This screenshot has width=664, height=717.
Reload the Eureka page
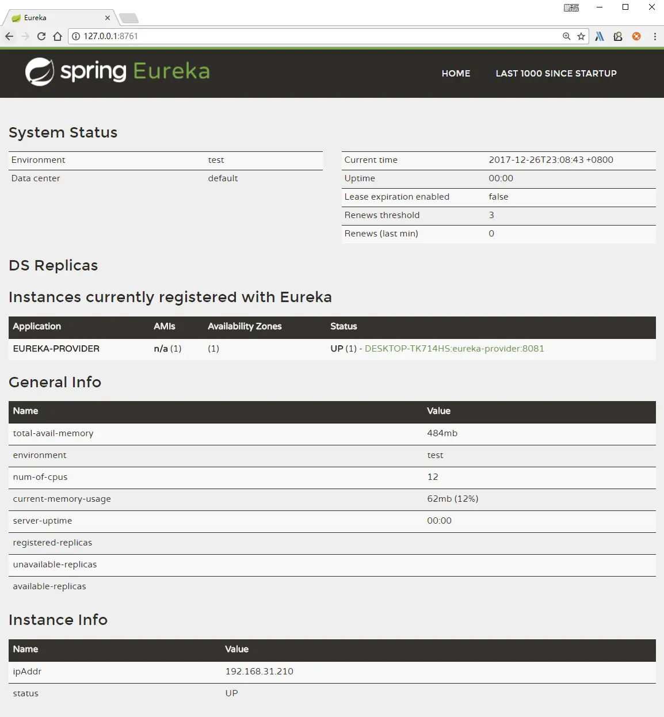point(41,36)
